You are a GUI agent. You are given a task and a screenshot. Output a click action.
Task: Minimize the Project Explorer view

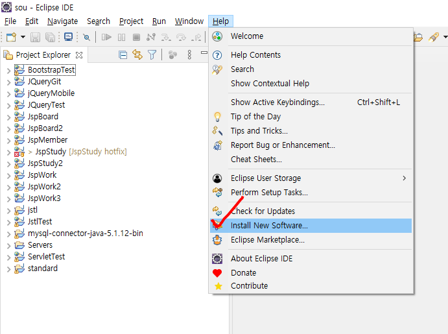(204, 53)
